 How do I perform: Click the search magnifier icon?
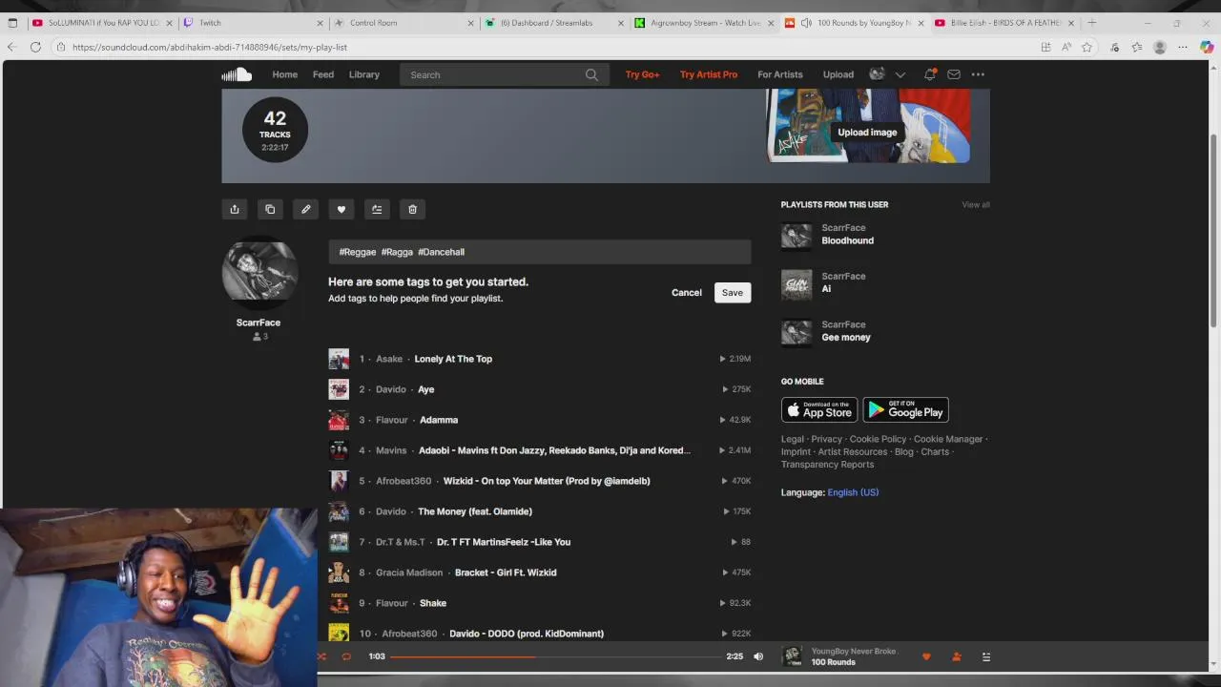[591, 74]
